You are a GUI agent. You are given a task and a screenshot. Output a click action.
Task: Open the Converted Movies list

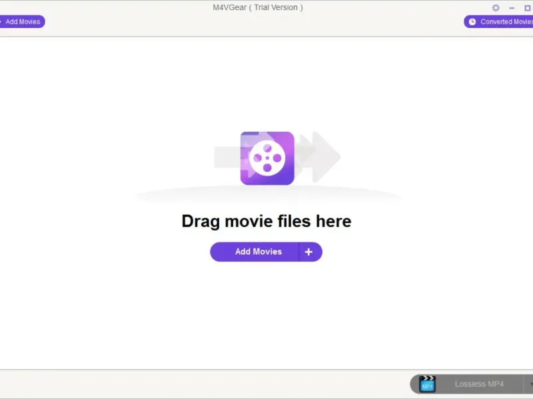pos(498,22)
